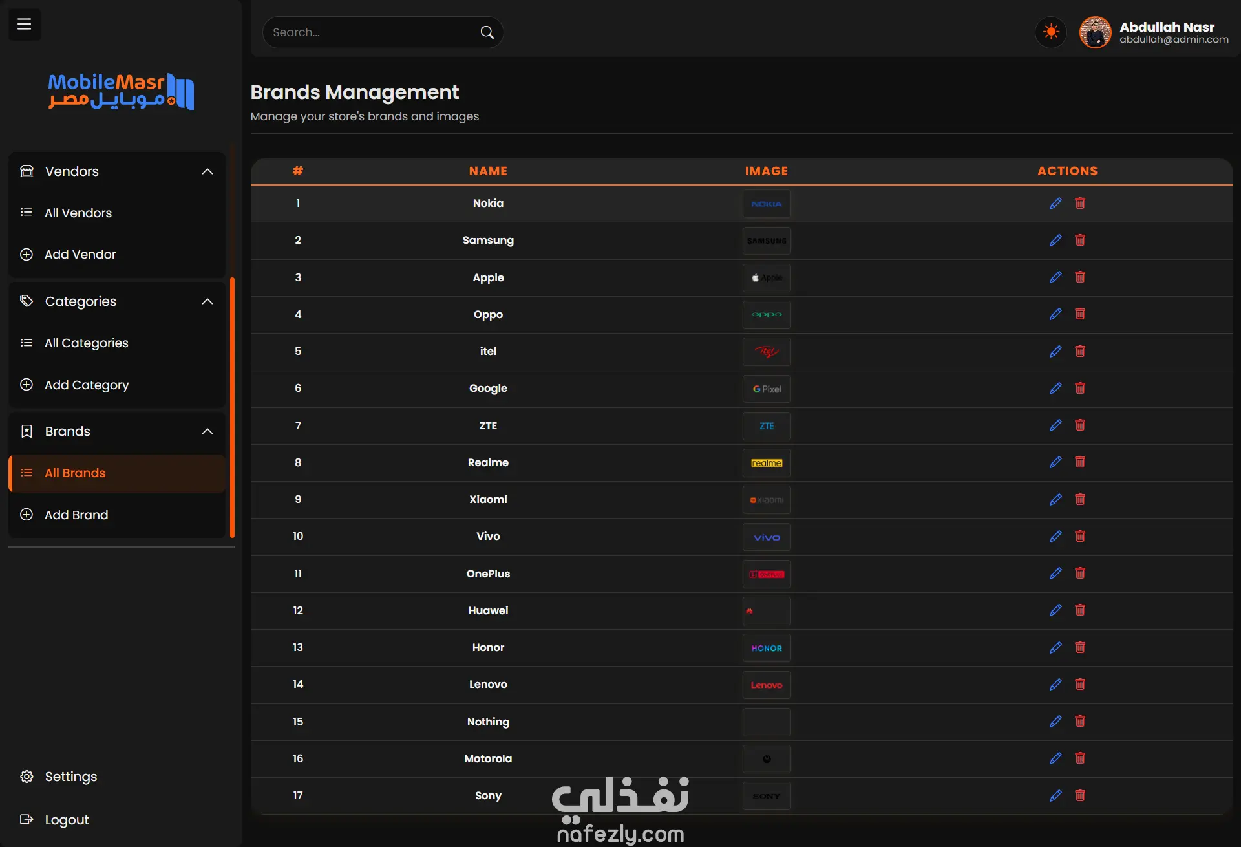
Task: Open the Add Brand page
Action: [x=76, y=515]
